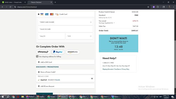The height and width of the screenshot is (99, 176).
Task: Focus the MM/YY expiration field
Action: click(x=51, y=36)
